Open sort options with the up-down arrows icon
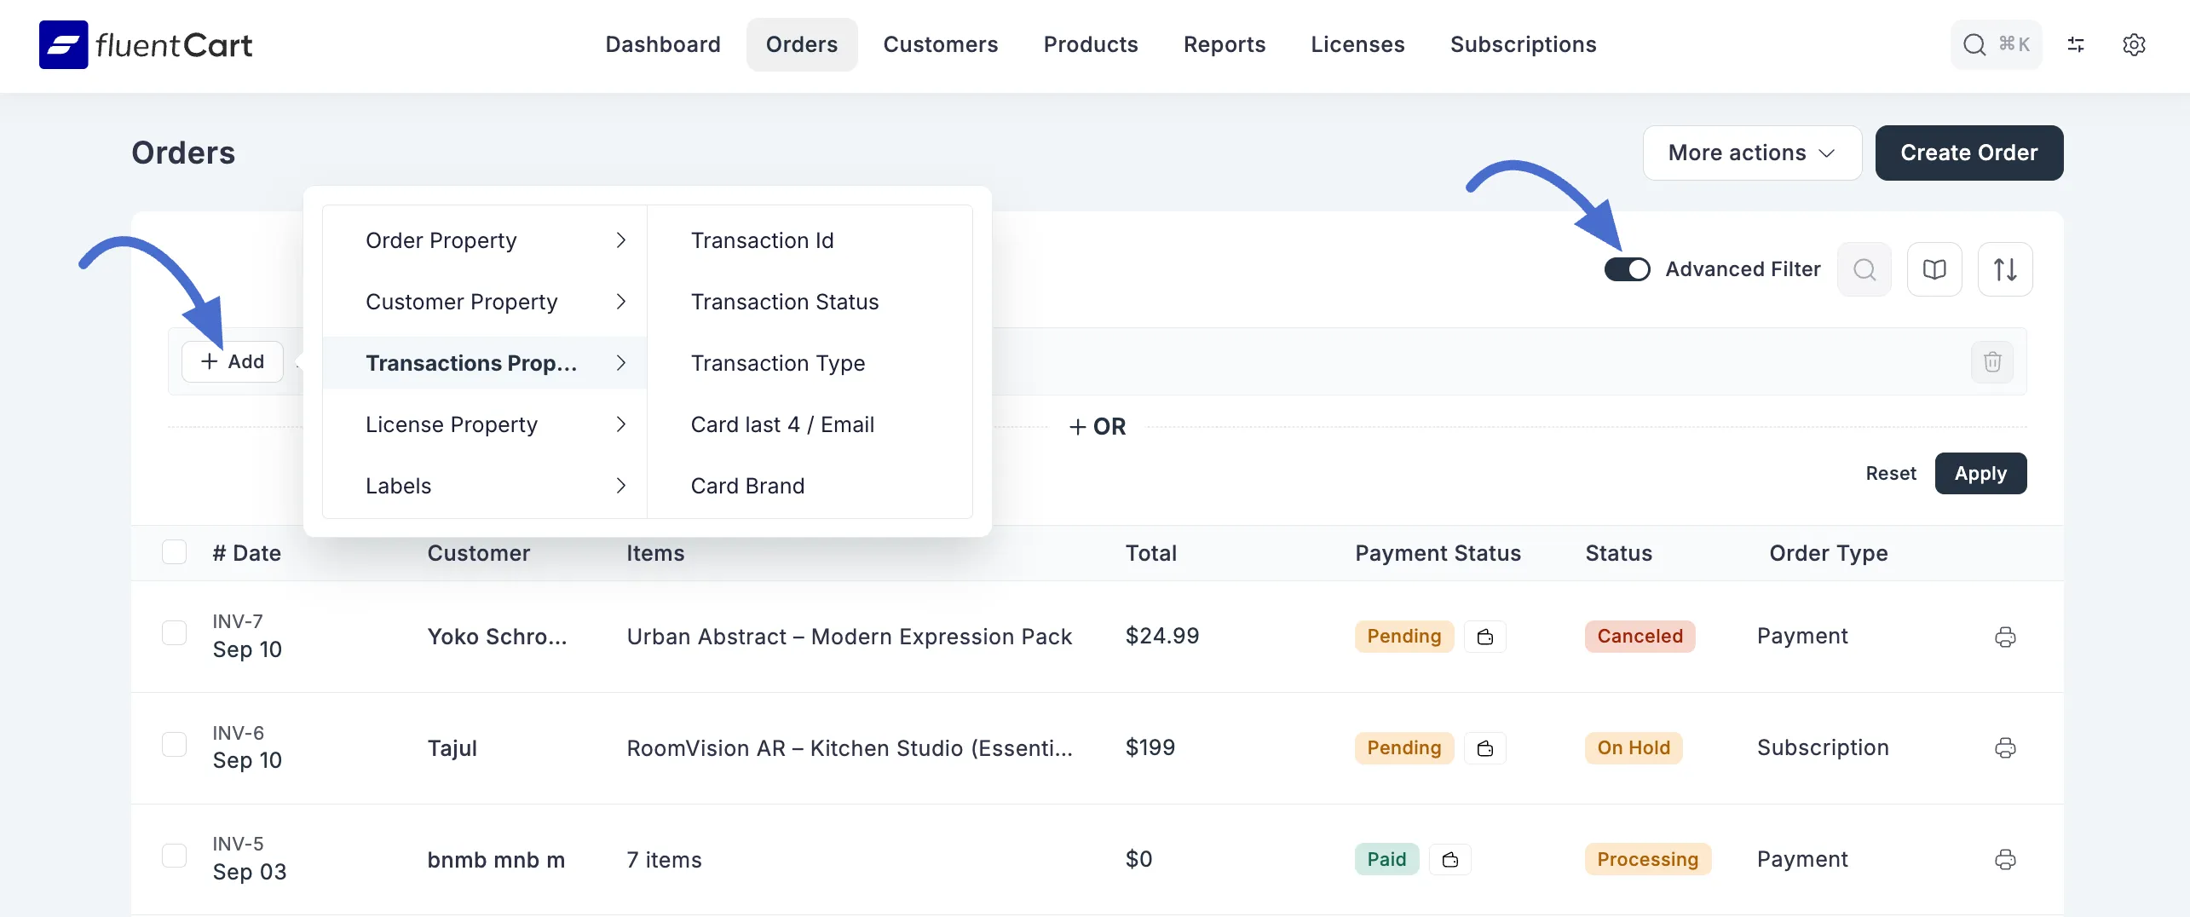2190x917 pixels. (2005, 268)
